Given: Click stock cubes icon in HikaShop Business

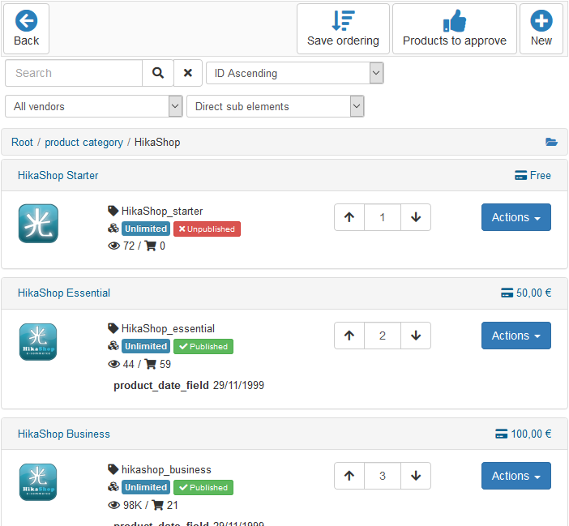Looking at the screenshot, I should point(113,487).
